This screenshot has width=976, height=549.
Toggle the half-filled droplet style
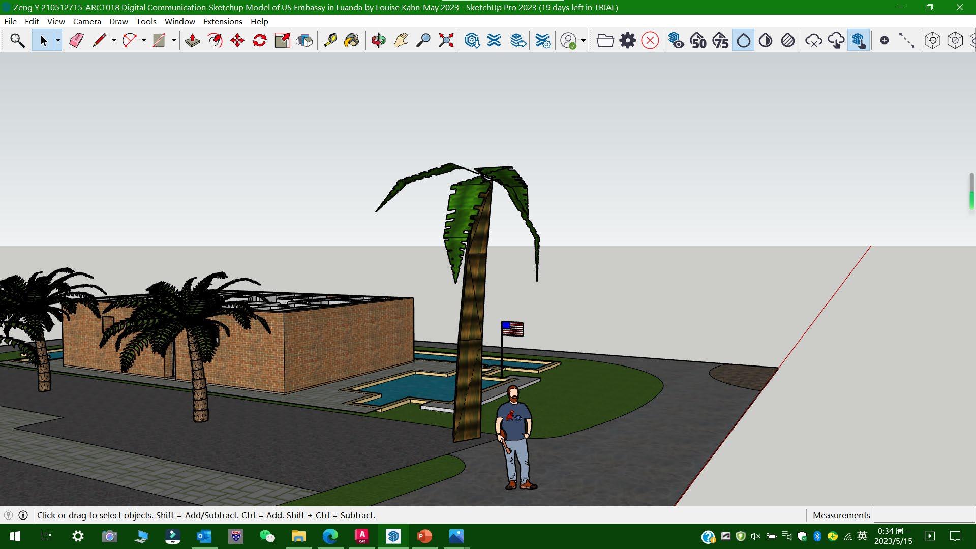pos(766,40)
